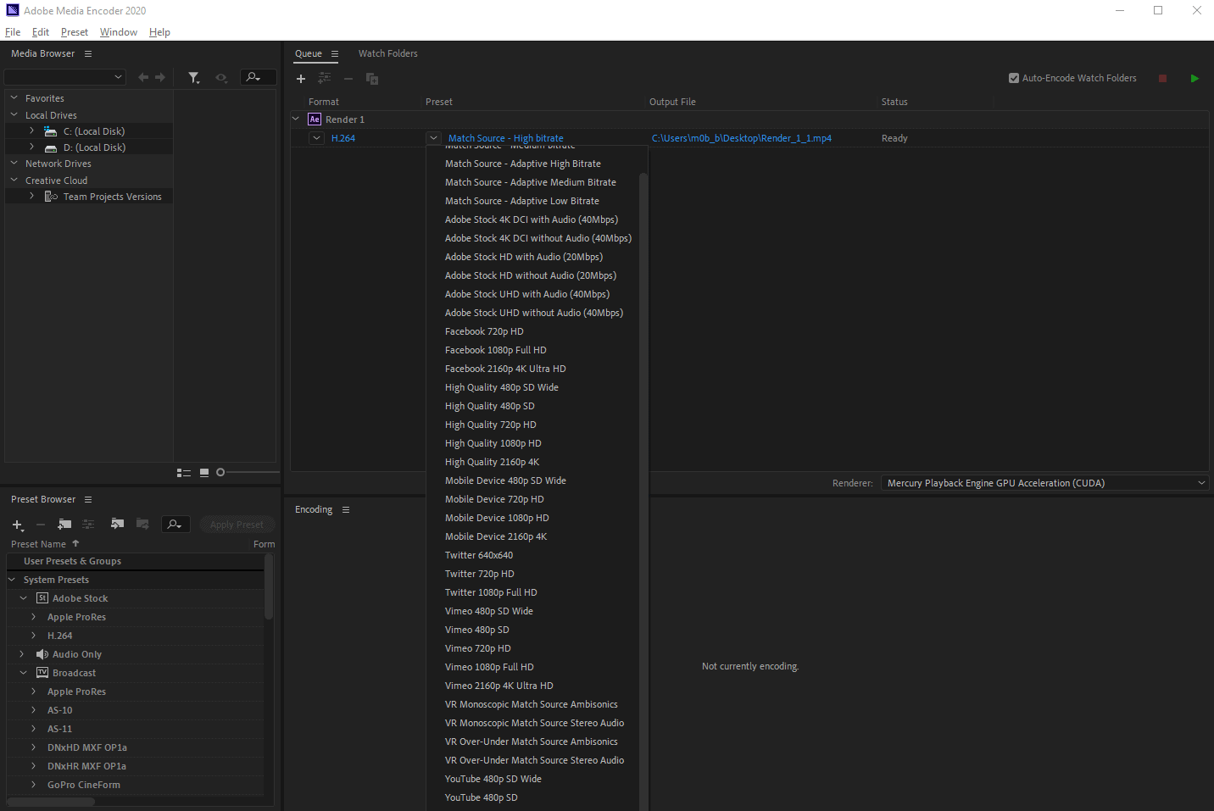Open the output file path link

coord(742,138)
